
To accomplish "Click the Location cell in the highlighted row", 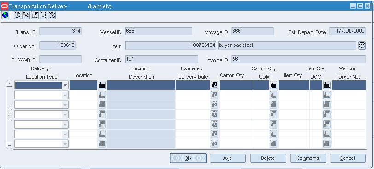I will pos(83,85).
